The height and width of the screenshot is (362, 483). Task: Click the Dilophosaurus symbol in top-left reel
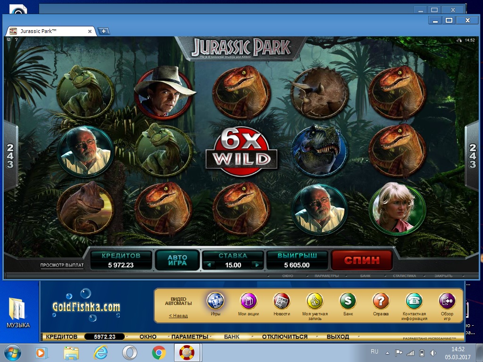(86, 92)
